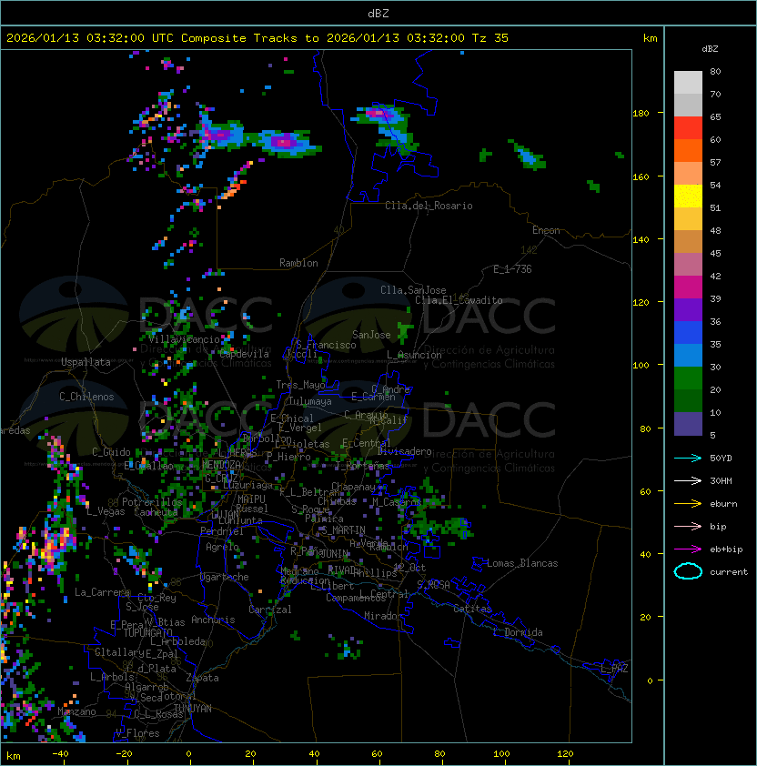The image size is (757, 766).
Task: Click the 'current' legend label
Action: coord(729,571)
